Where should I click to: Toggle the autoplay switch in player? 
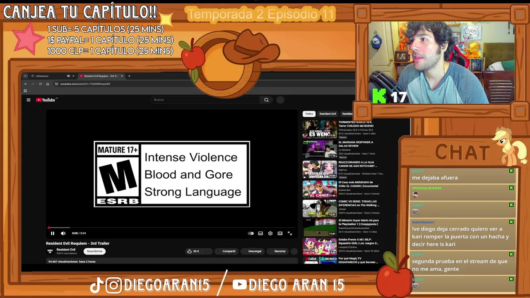[251, 233]
